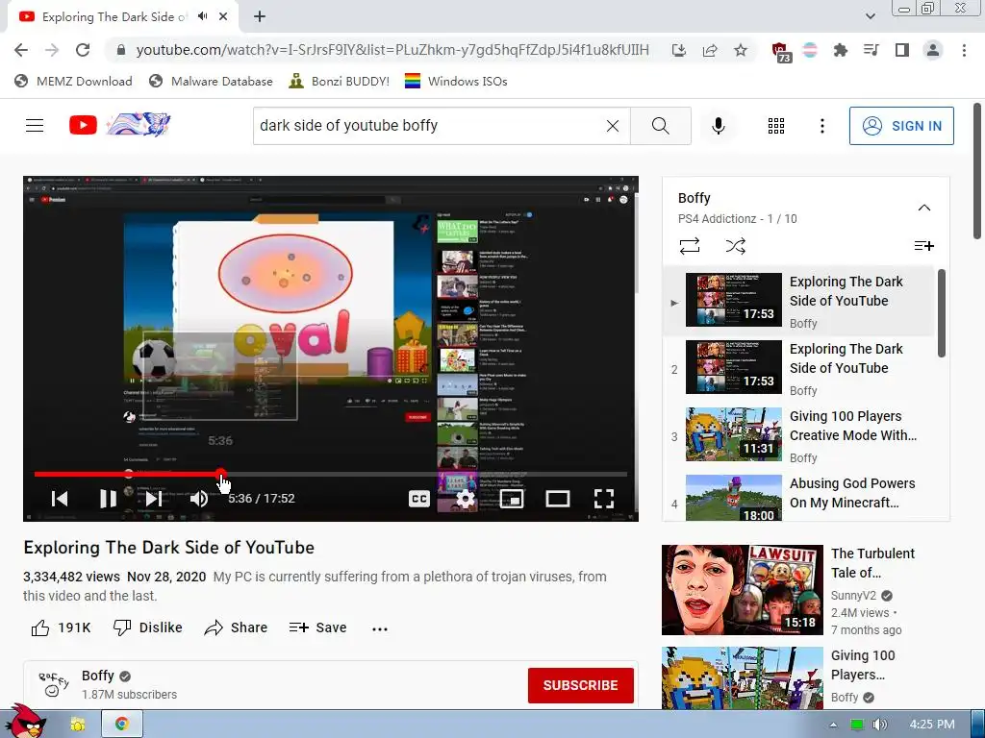Pause the playing video
Viewport: 985px width, 738px height.
coord(108,499)
